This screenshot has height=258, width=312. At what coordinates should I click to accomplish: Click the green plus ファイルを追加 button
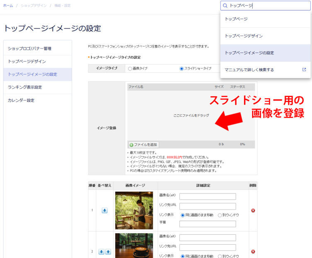tap(143, 145)
